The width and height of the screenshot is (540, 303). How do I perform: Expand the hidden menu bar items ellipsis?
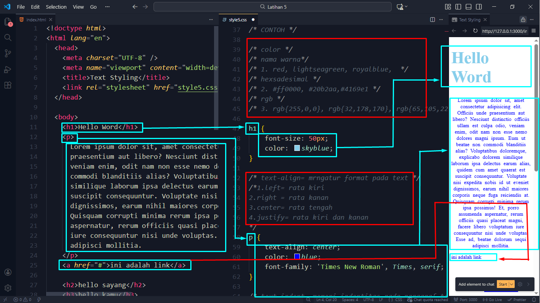point(108,7)
